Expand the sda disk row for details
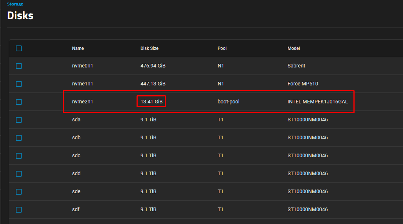 tap(184, 120)
